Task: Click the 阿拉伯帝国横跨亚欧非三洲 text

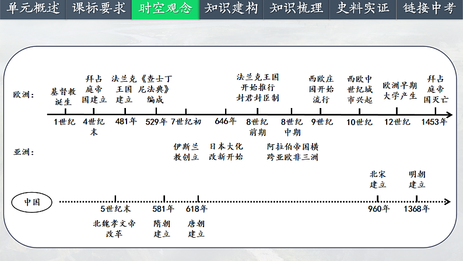Action: pyautogui.click(x=292, y=152)
